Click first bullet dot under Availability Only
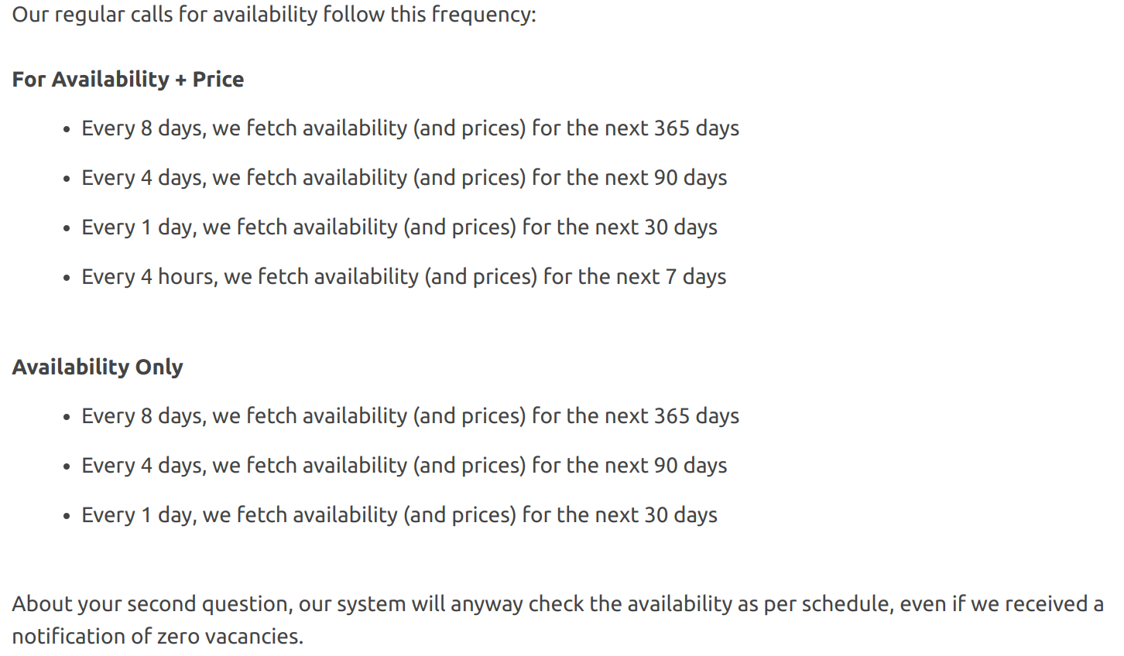Image resolution: width=1124 pixels, height=656 pixels. (67, 418)
